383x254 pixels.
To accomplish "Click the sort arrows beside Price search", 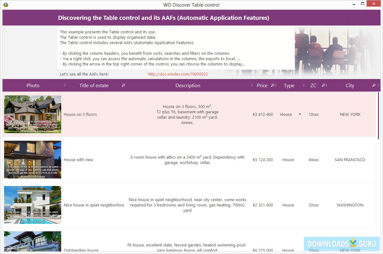I will pos(276,85).
